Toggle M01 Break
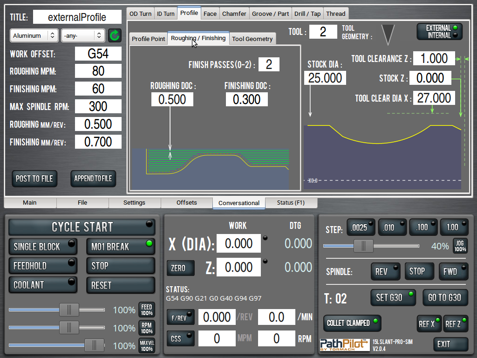This screenshot has width=477, height=358. tap(121, 247)
